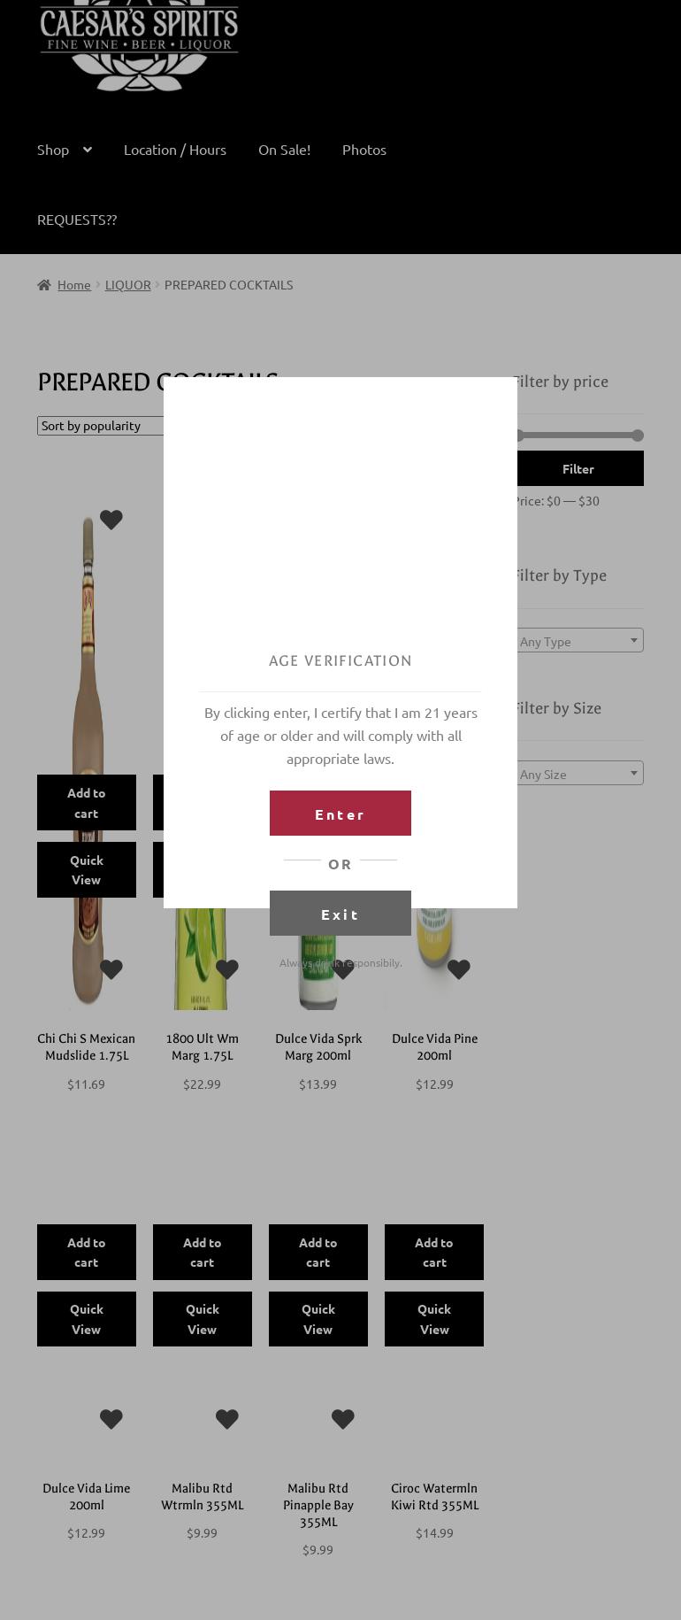Go to Location / Hours page
The width and height of the screenshot is (681, 1620).
[175, 150]
